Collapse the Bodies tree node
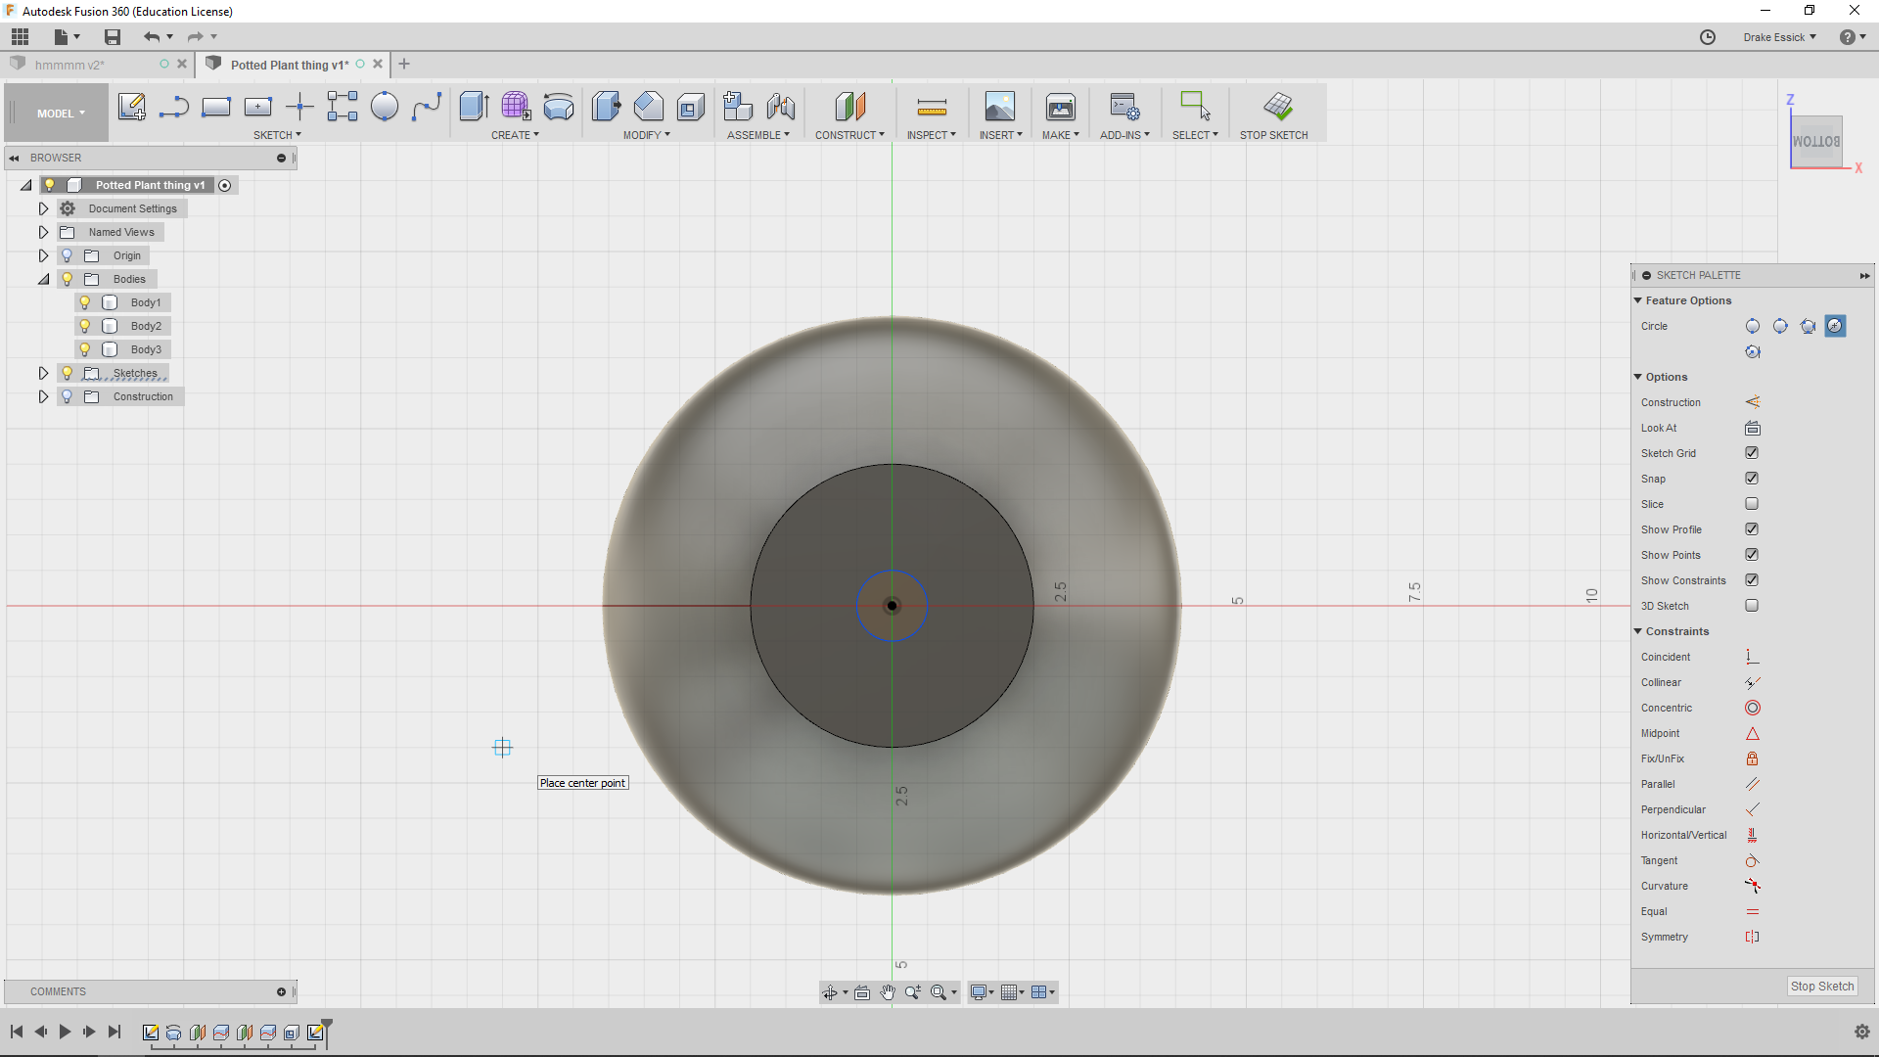This screenshot has width=1879, height=1057. tap(43, 279)
